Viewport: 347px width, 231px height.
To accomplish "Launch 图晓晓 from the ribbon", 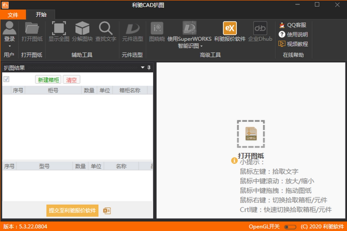I will click(157, 28).
